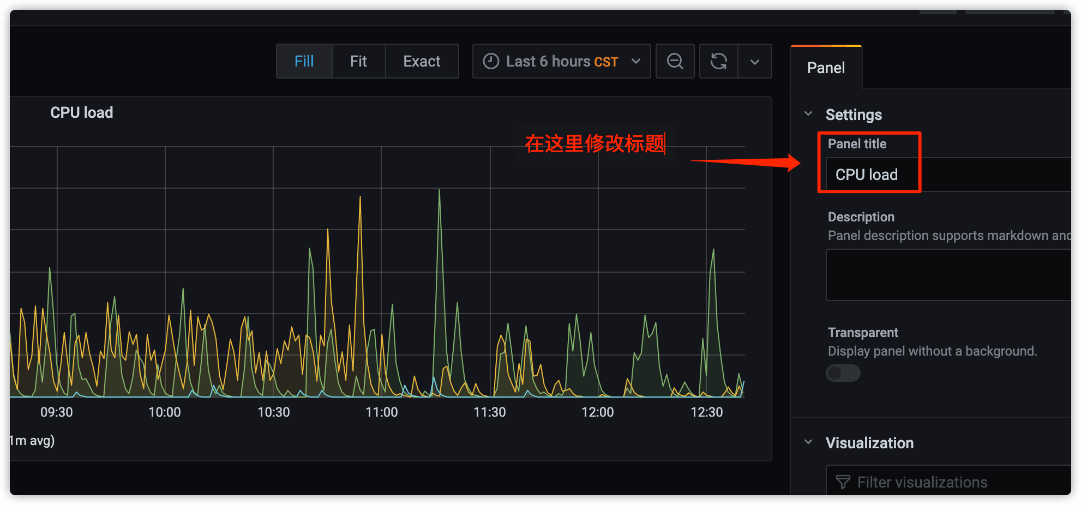Click the Settings section heading
The height and width of the screenshot is (505, 1081).
click(854, 115)
